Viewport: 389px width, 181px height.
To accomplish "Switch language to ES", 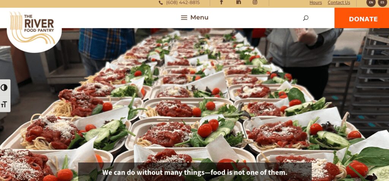I will tap(382, 3).
